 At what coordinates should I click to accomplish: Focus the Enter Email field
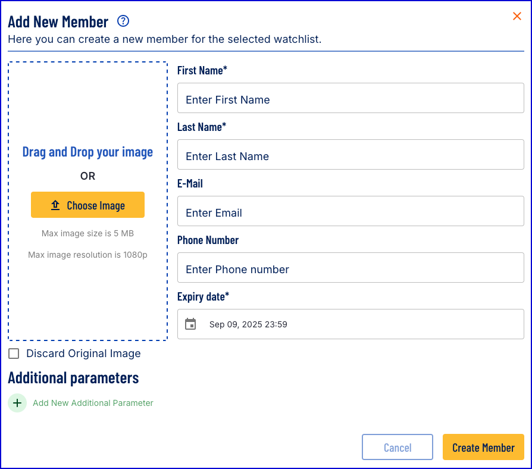coord(351,211)
